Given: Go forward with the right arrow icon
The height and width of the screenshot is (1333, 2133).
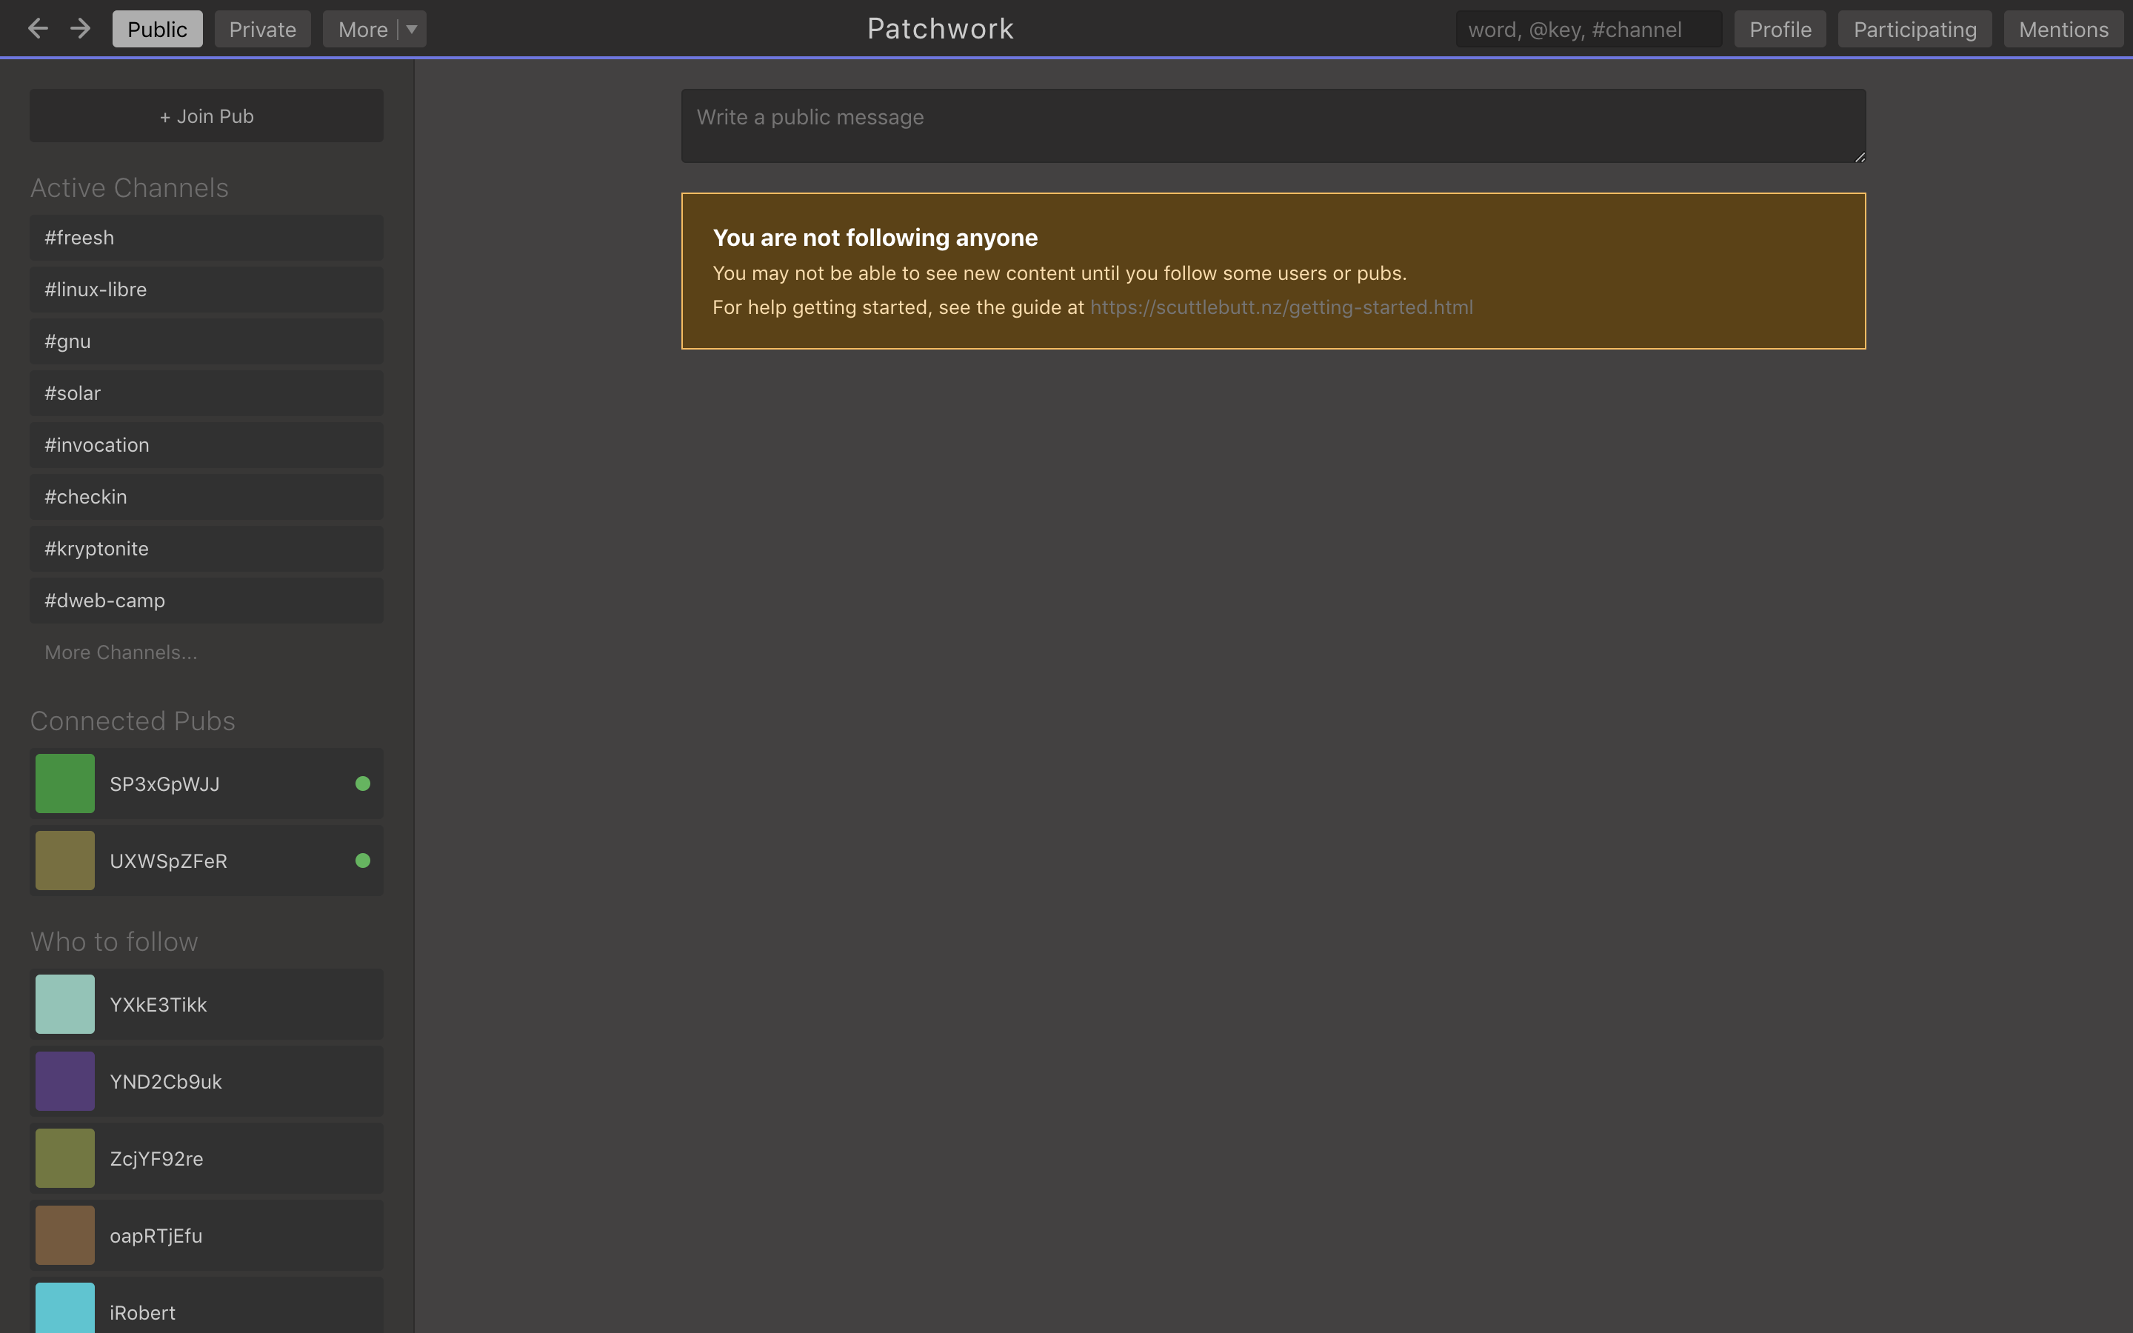Looking at the screenshot, I should [80, 28].
